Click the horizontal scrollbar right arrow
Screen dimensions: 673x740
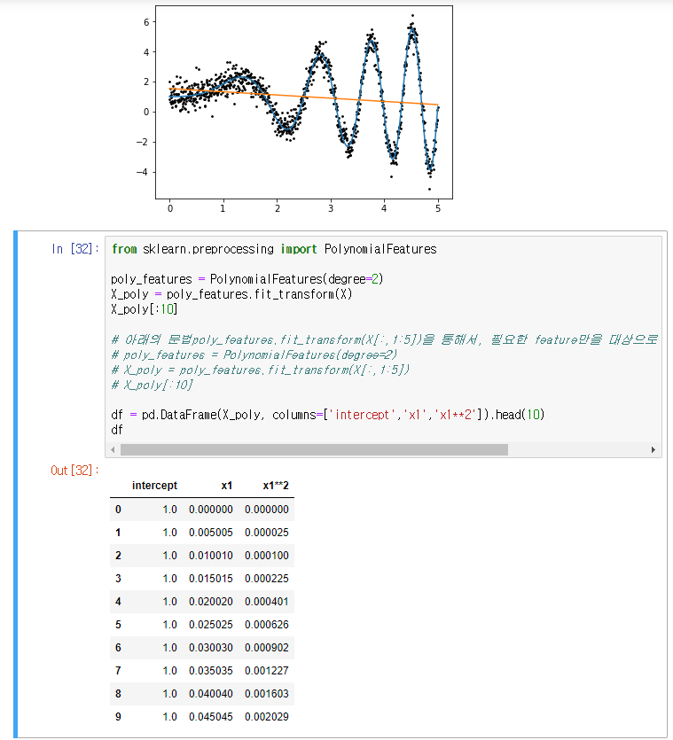coord(653,449)
